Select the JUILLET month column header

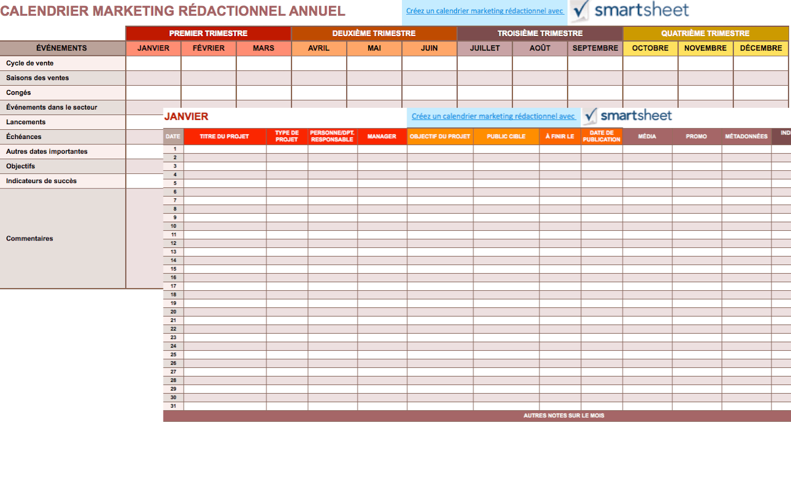(x=485, y=48)
